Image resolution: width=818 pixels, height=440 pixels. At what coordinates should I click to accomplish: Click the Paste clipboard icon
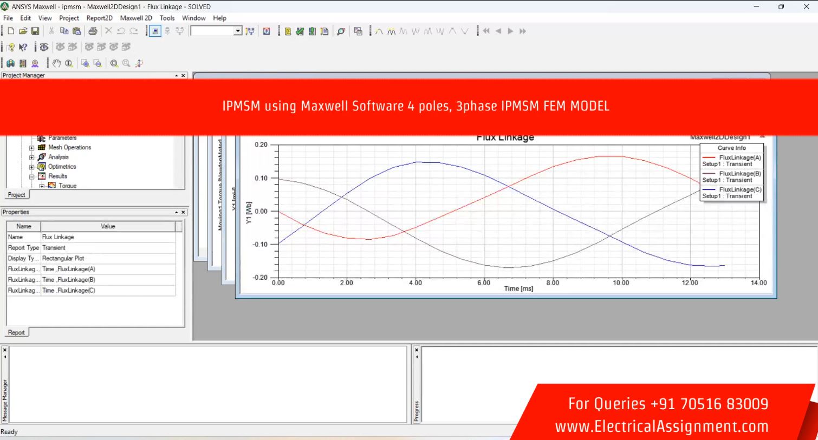coord(76,31)
